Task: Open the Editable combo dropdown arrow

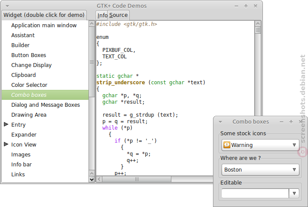Action: click(x=294, y=194)
